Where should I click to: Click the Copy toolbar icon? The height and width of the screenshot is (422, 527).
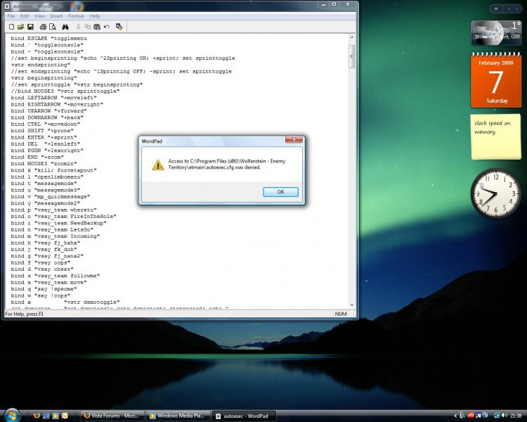pyautogui.click(x=87, y=27)
